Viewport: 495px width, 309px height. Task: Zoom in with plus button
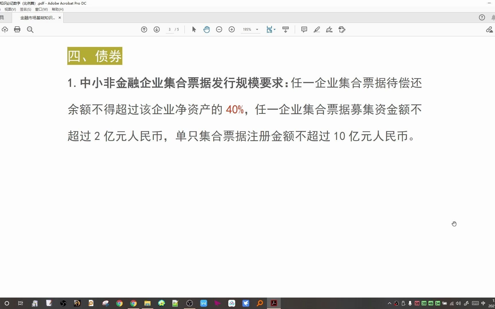(x=232, y=29)
